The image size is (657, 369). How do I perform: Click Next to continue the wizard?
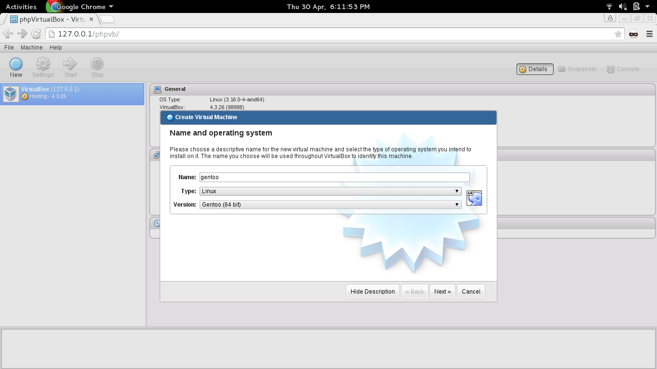click(442, 292)
